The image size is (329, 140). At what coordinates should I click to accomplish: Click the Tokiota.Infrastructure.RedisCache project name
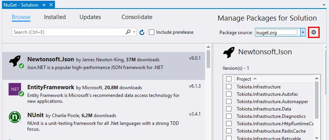point(271,131)
